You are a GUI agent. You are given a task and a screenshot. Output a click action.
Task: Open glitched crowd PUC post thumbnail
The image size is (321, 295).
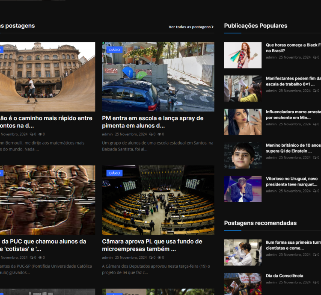(x=48, y=200)
